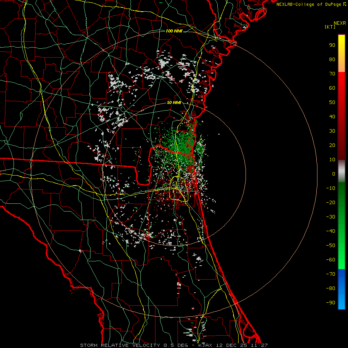
Task: Click the -20 value on velocity scale
Action: click(331, 202)
